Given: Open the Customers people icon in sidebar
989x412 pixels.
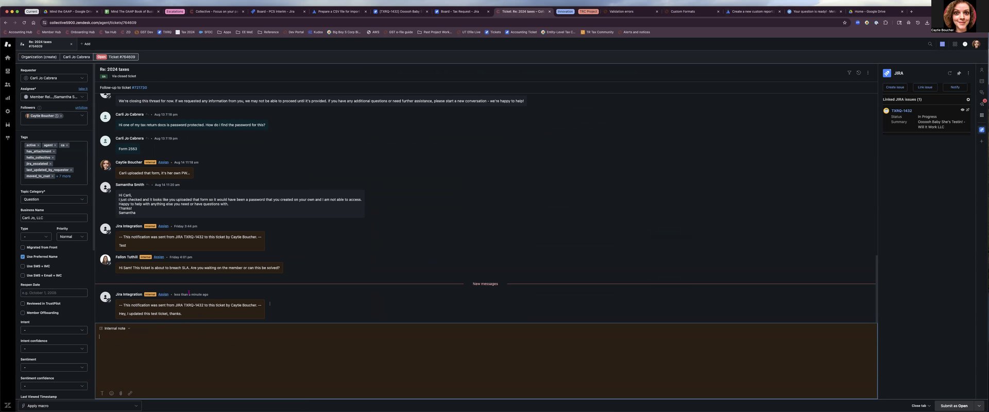Looking at the screenshot, I should (x=7, y=84).
